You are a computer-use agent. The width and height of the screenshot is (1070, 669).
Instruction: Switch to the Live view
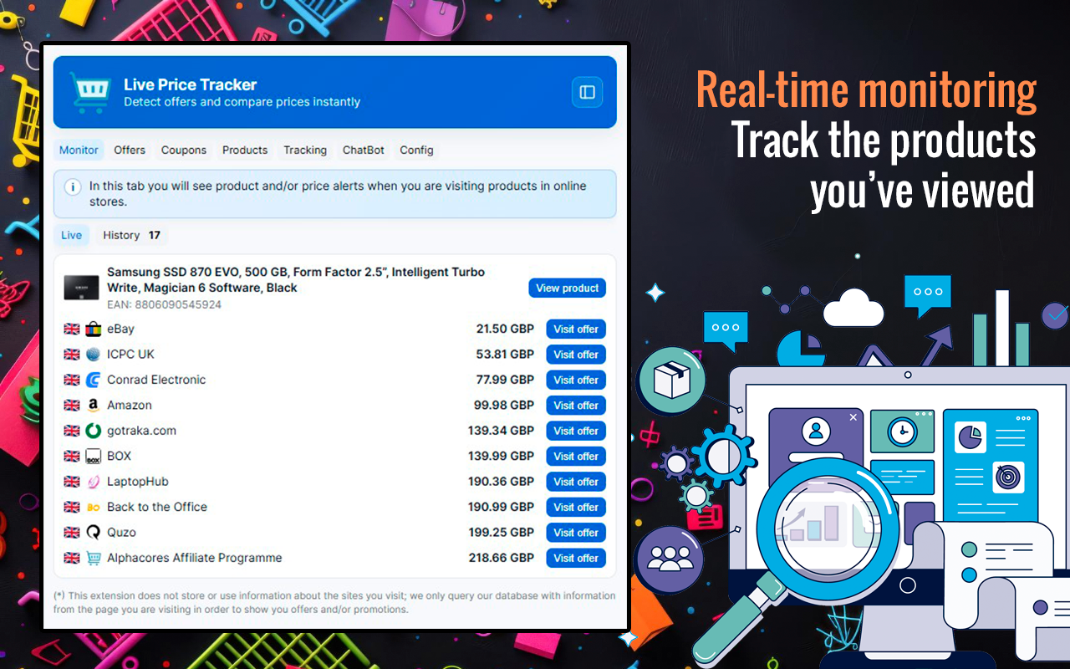click(x=72, y=235)
